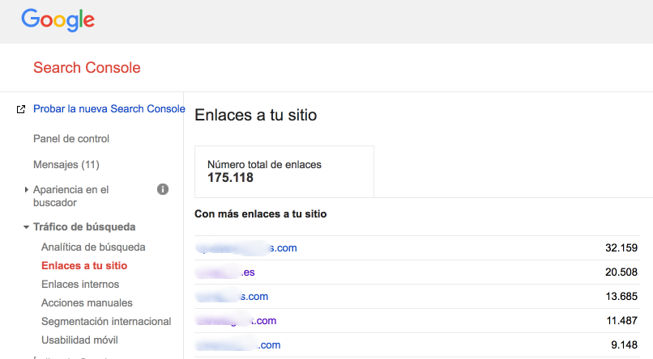The width and height of the screenshot is (653, 359).
Task: Open Usabilidad móvil
Action: pyautogui.click(x=79, y=340)
